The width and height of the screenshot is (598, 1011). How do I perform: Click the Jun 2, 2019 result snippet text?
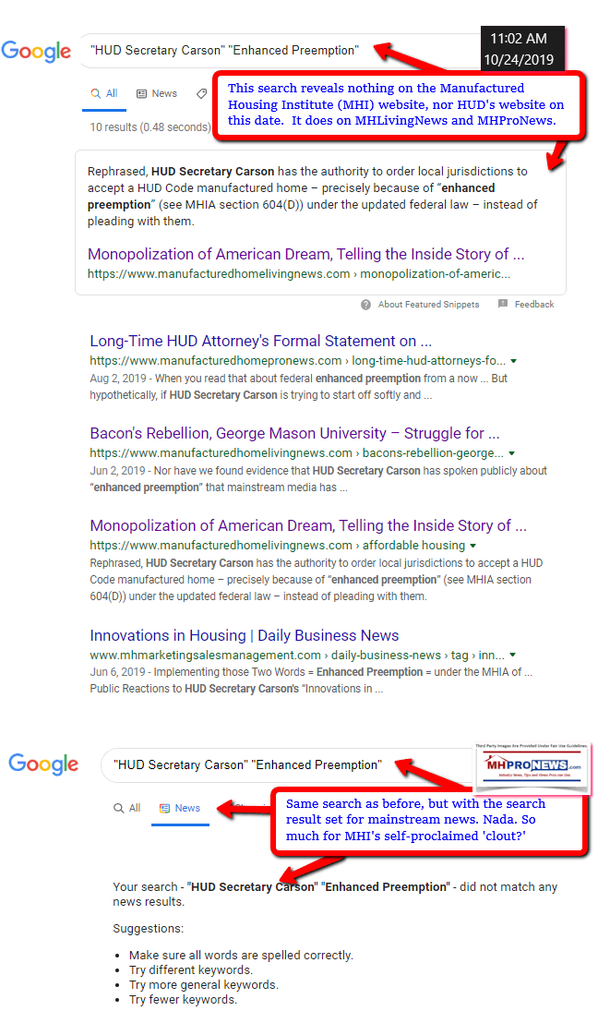(x=318, y=479)
